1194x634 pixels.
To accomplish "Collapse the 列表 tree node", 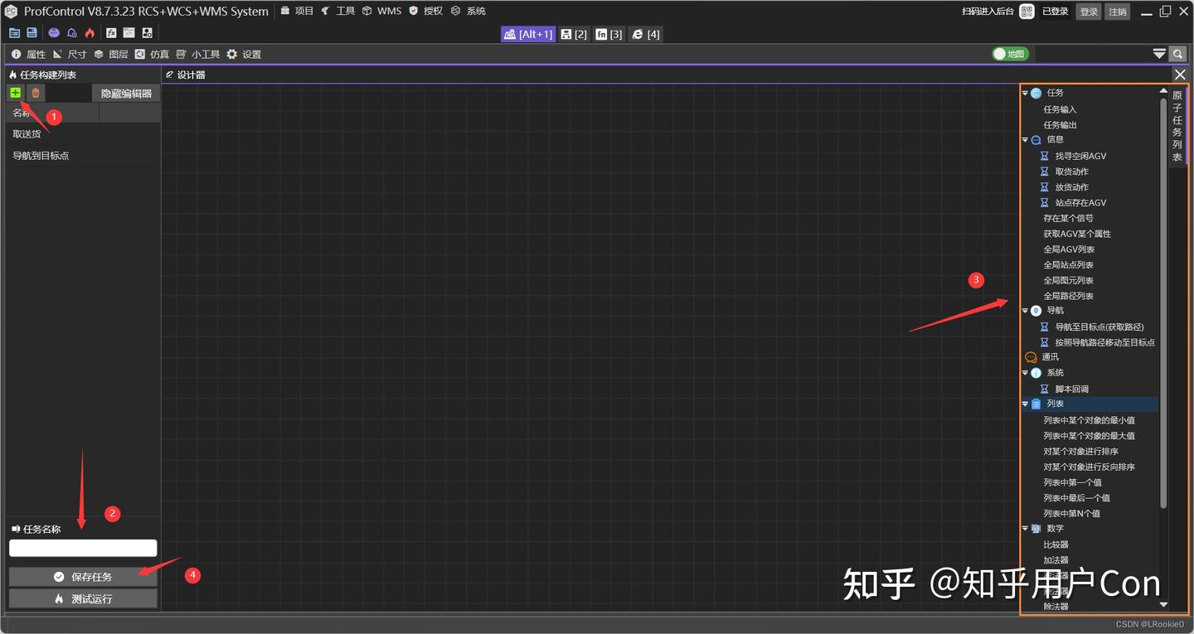I will point(1025,404).
